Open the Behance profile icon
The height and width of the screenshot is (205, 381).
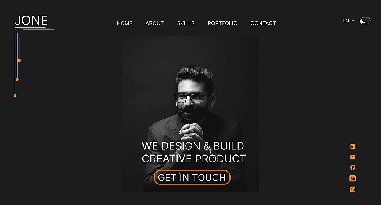pos(352,178)
